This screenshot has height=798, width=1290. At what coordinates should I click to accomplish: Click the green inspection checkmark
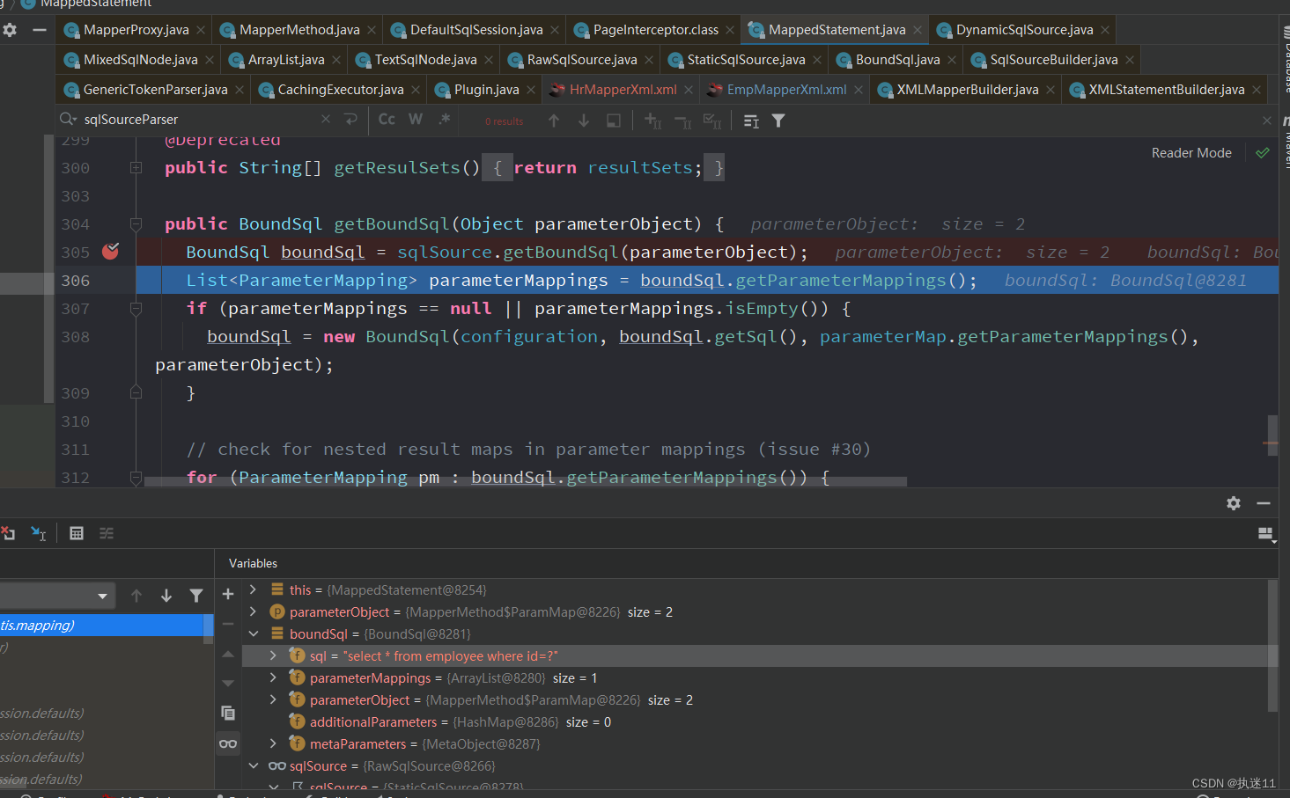click(x=1263, y=153)
